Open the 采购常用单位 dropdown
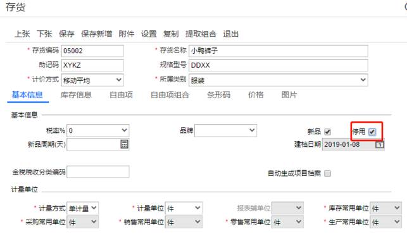The width and height of the screenshot is (407, 241). coord(82,222)
